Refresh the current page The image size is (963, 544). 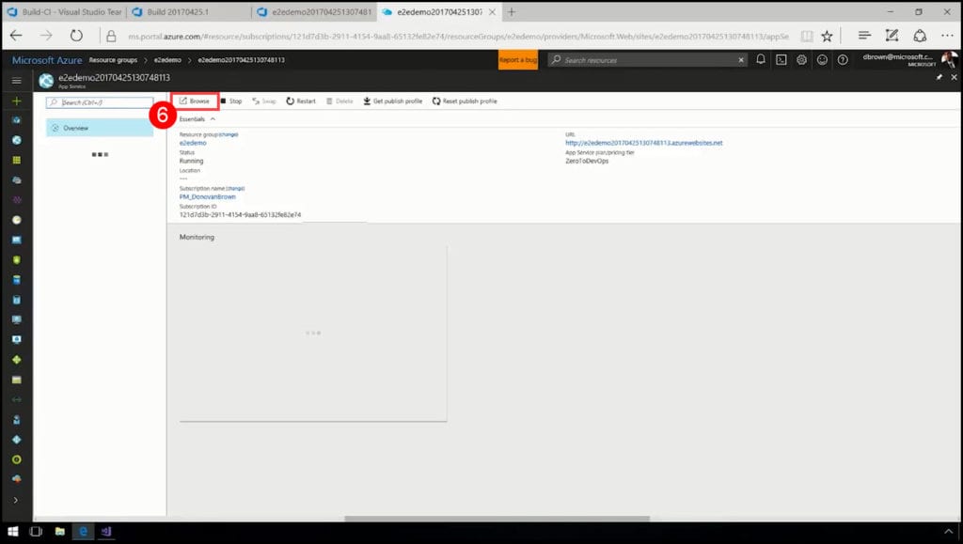click(x=76, y=36)
